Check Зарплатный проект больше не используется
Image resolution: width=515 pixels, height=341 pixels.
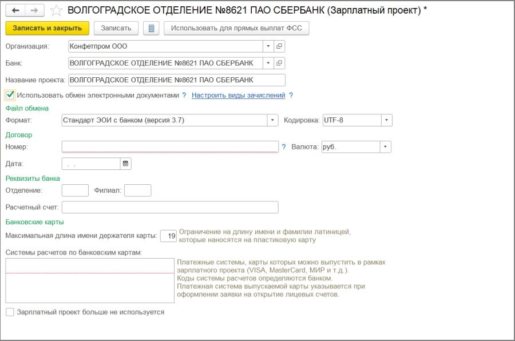pyautogui.click(x=10, y=312)
